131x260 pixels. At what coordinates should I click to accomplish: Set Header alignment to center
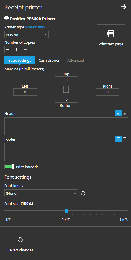point(125,113)
